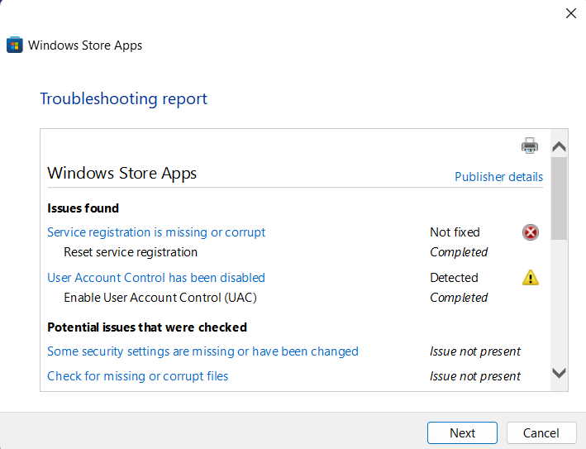Click the 'Detected' status text
This screenshot has width=586, height=449.
point(454,278)
